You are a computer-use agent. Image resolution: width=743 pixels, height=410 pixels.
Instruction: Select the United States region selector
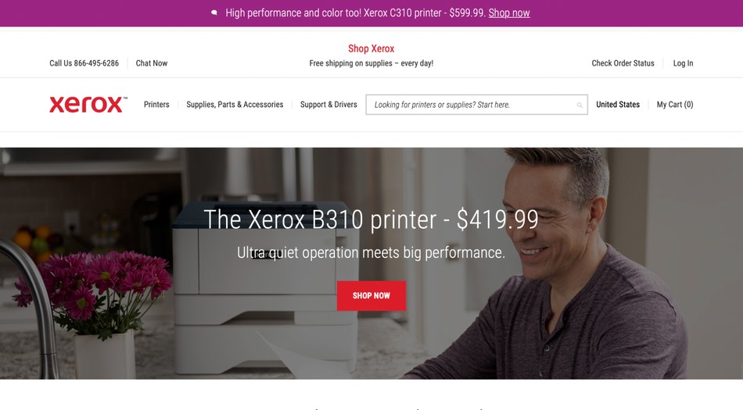618,105
